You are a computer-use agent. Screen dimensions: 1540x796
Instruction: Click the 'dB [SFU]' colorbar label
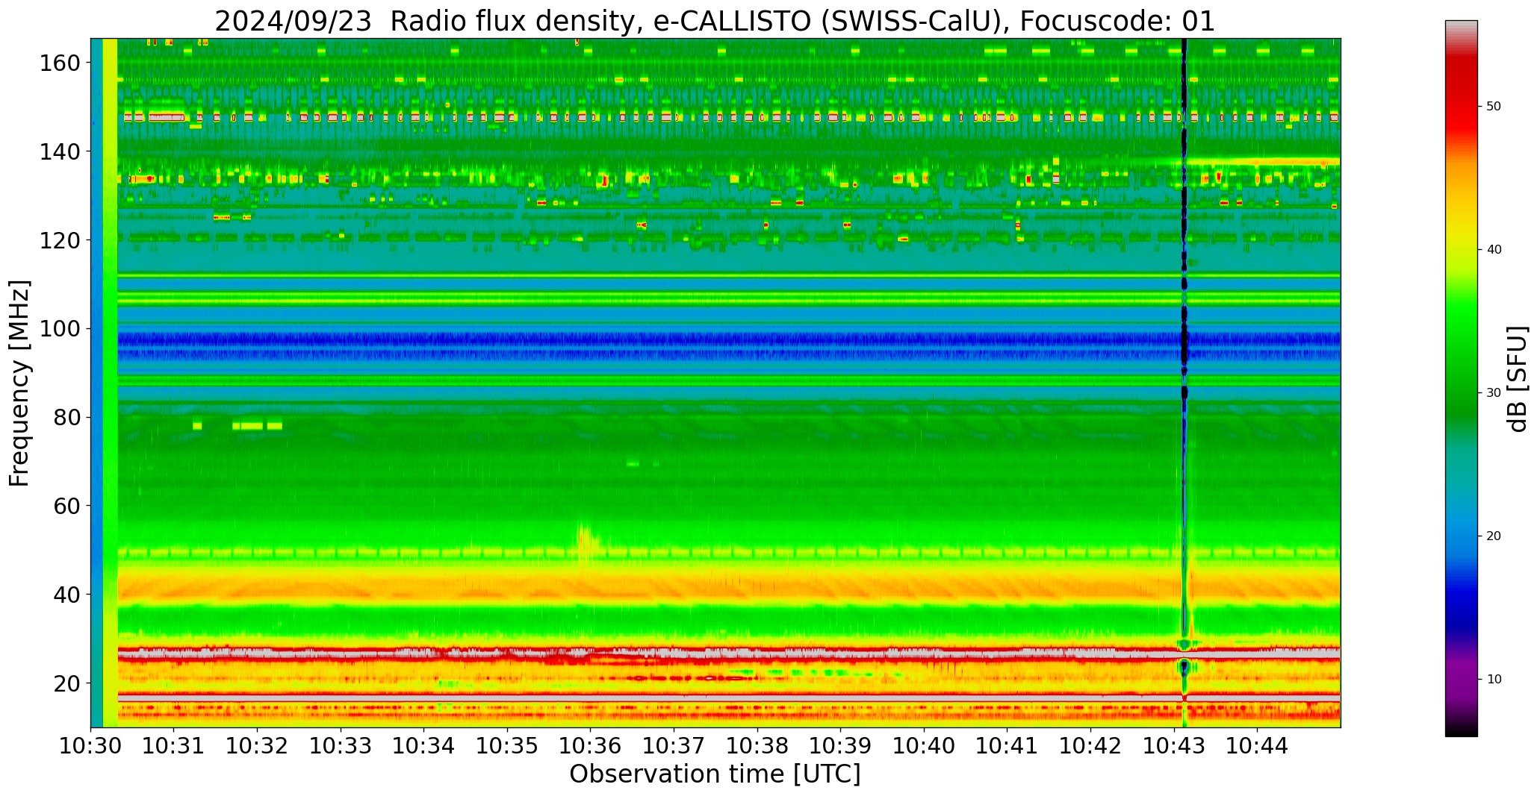(x=1518, y=378)
